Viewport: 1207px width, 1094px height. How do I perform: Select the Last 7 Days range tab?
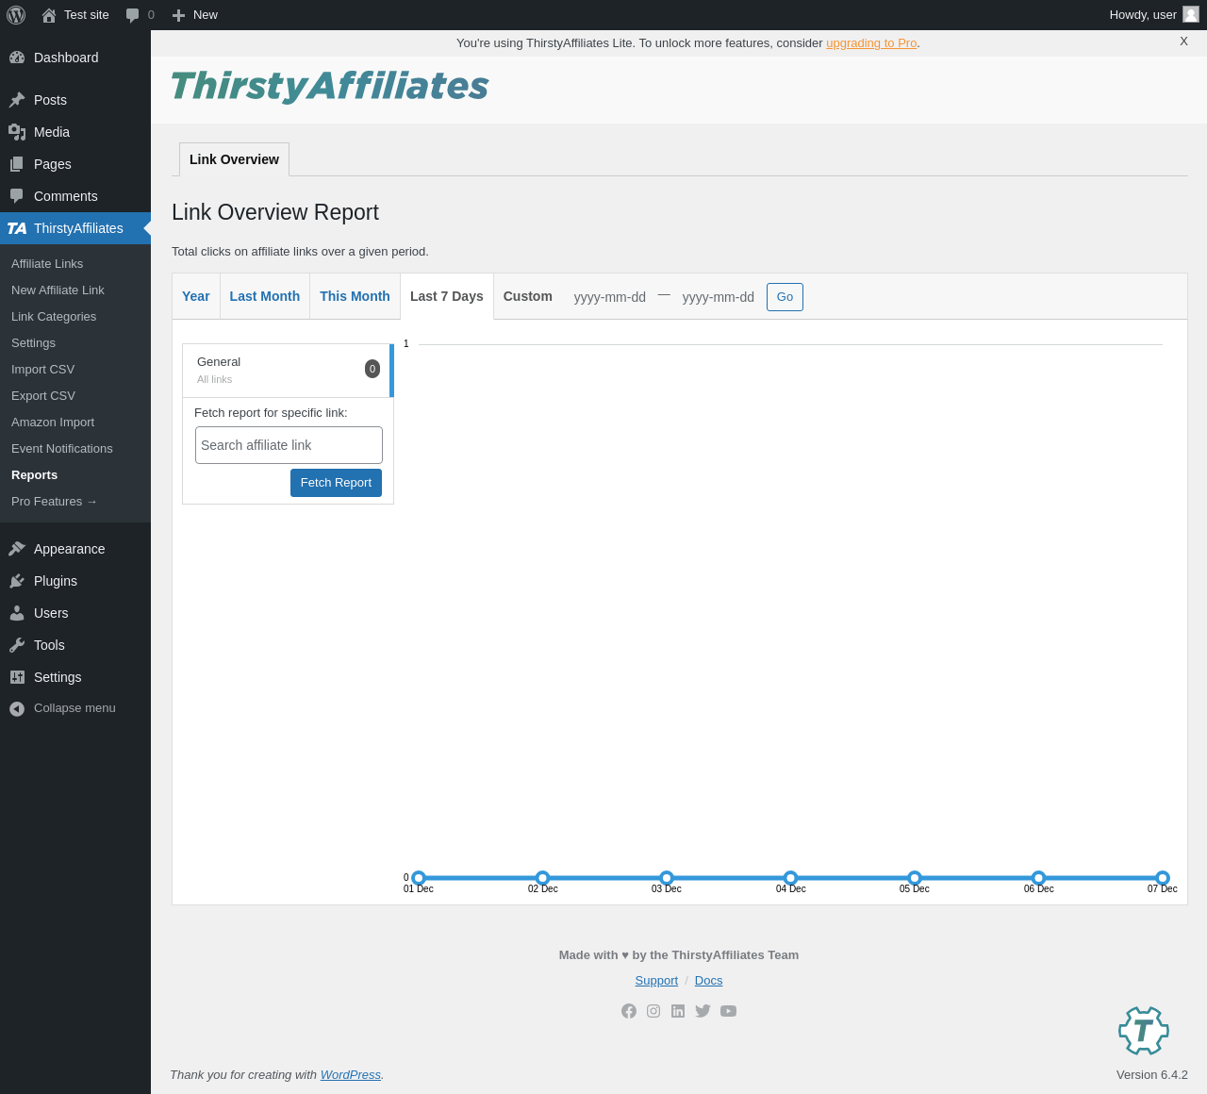(447, 296)
